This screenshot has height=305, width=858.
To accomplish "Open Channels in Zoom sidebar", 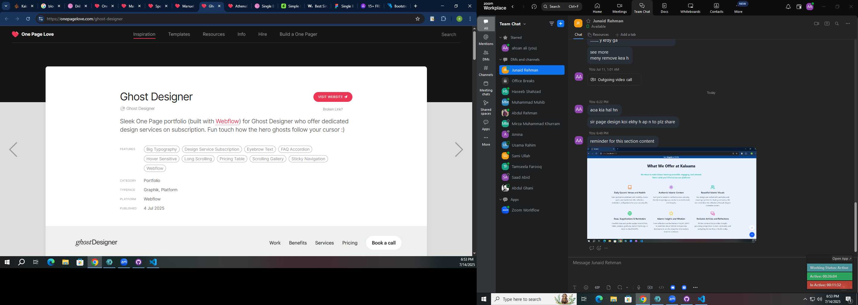I will (x=486, y=71).
